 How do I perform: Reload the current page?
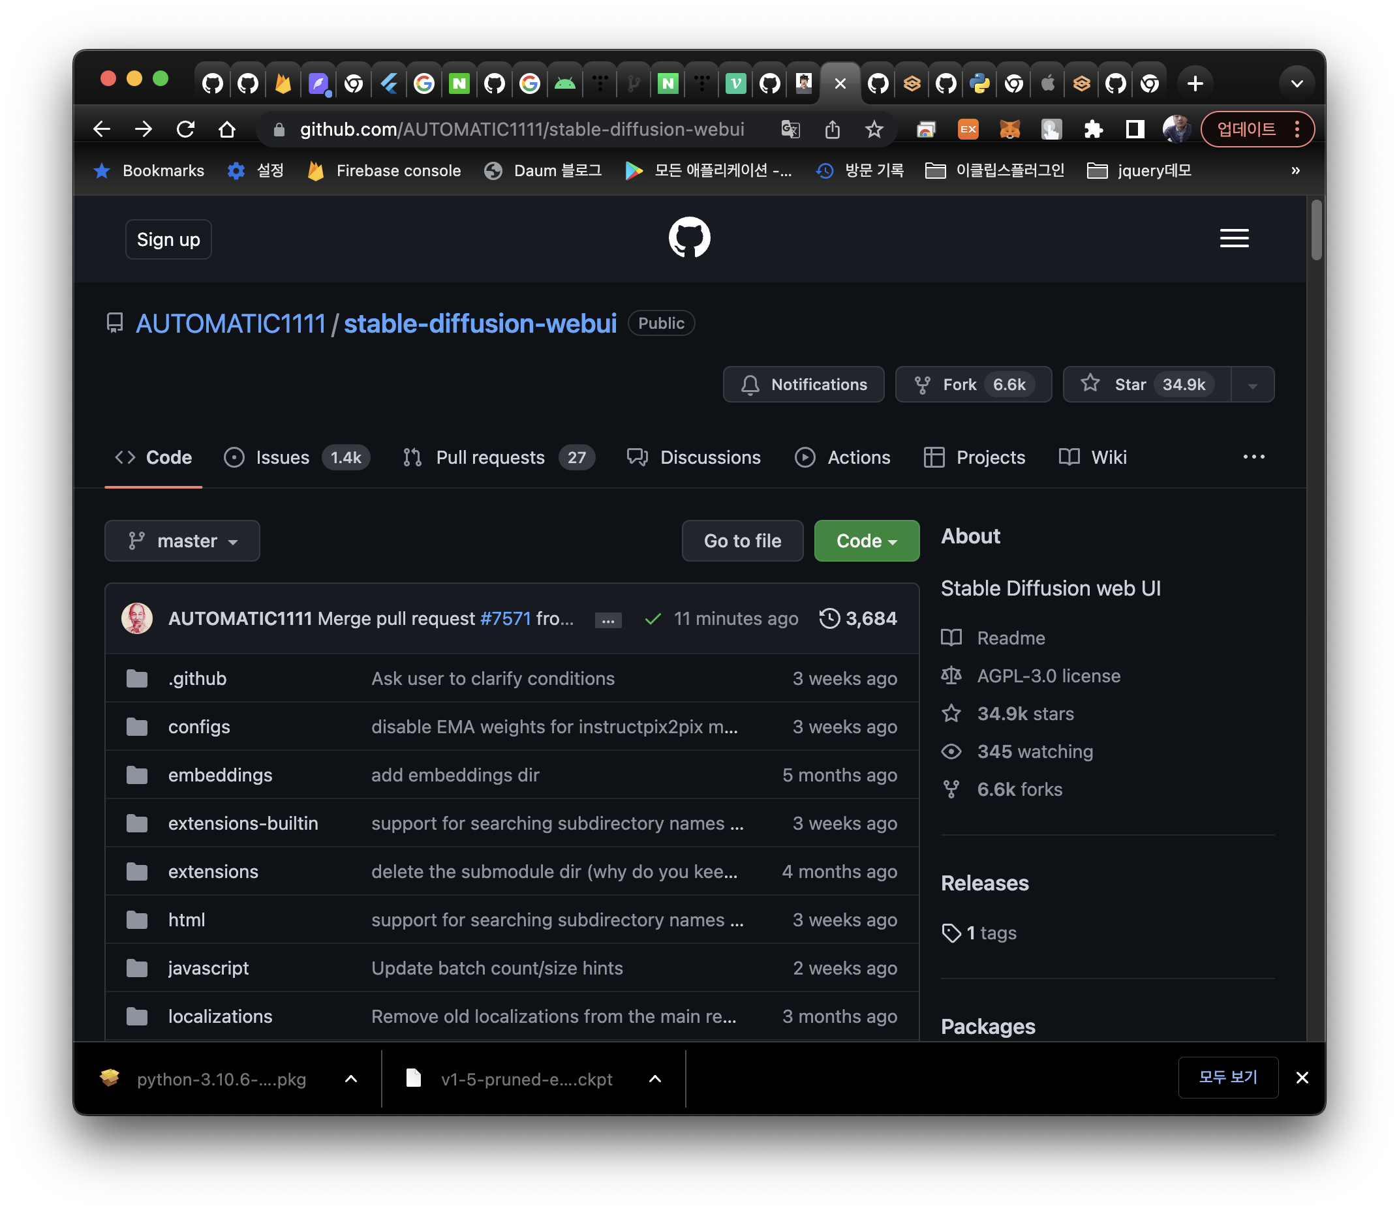185,129
